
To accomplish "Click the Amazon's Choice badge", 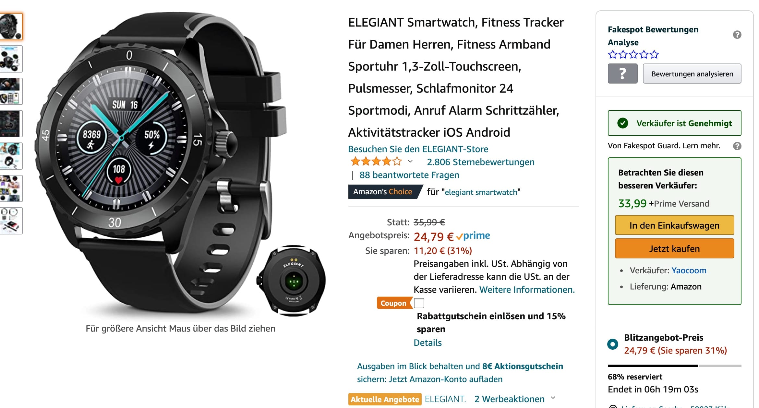I will tap(384, 192).
